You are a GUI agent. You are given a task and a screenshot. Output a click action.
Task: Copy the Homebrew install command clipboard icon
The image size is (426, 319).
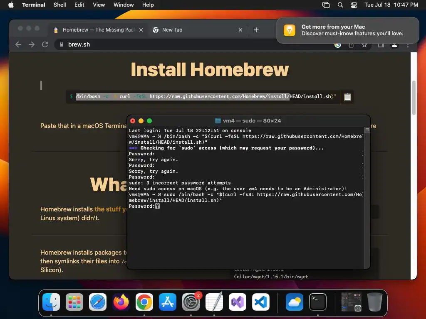click(347, 97)
